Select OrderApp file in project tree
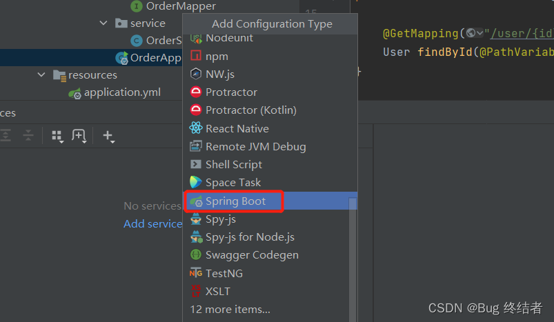This screenshot has height=322, width=554. 155,57
